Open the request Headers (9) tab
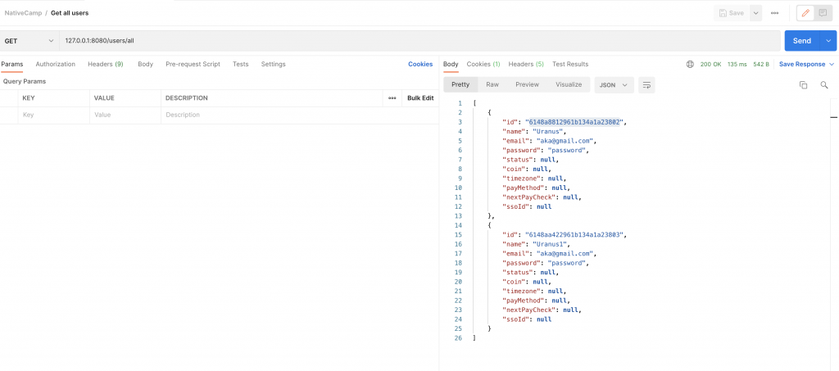The height and width of the screenshot is (371, 839). click(x=106, y=64)
